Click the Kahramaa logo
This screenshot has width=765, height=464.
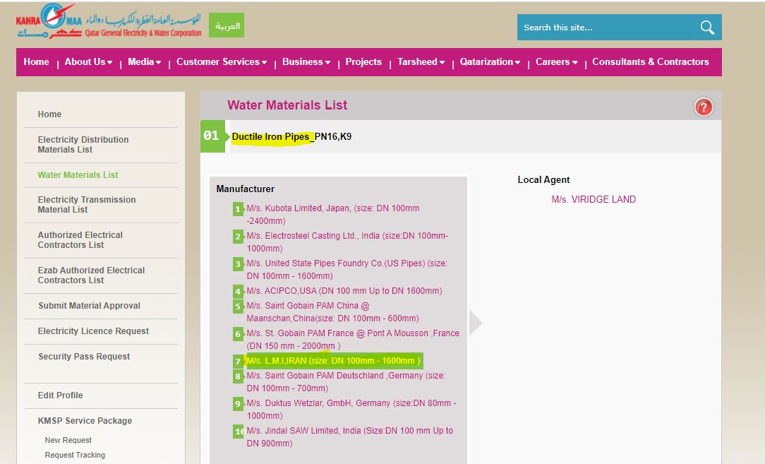tap(109, 21)
